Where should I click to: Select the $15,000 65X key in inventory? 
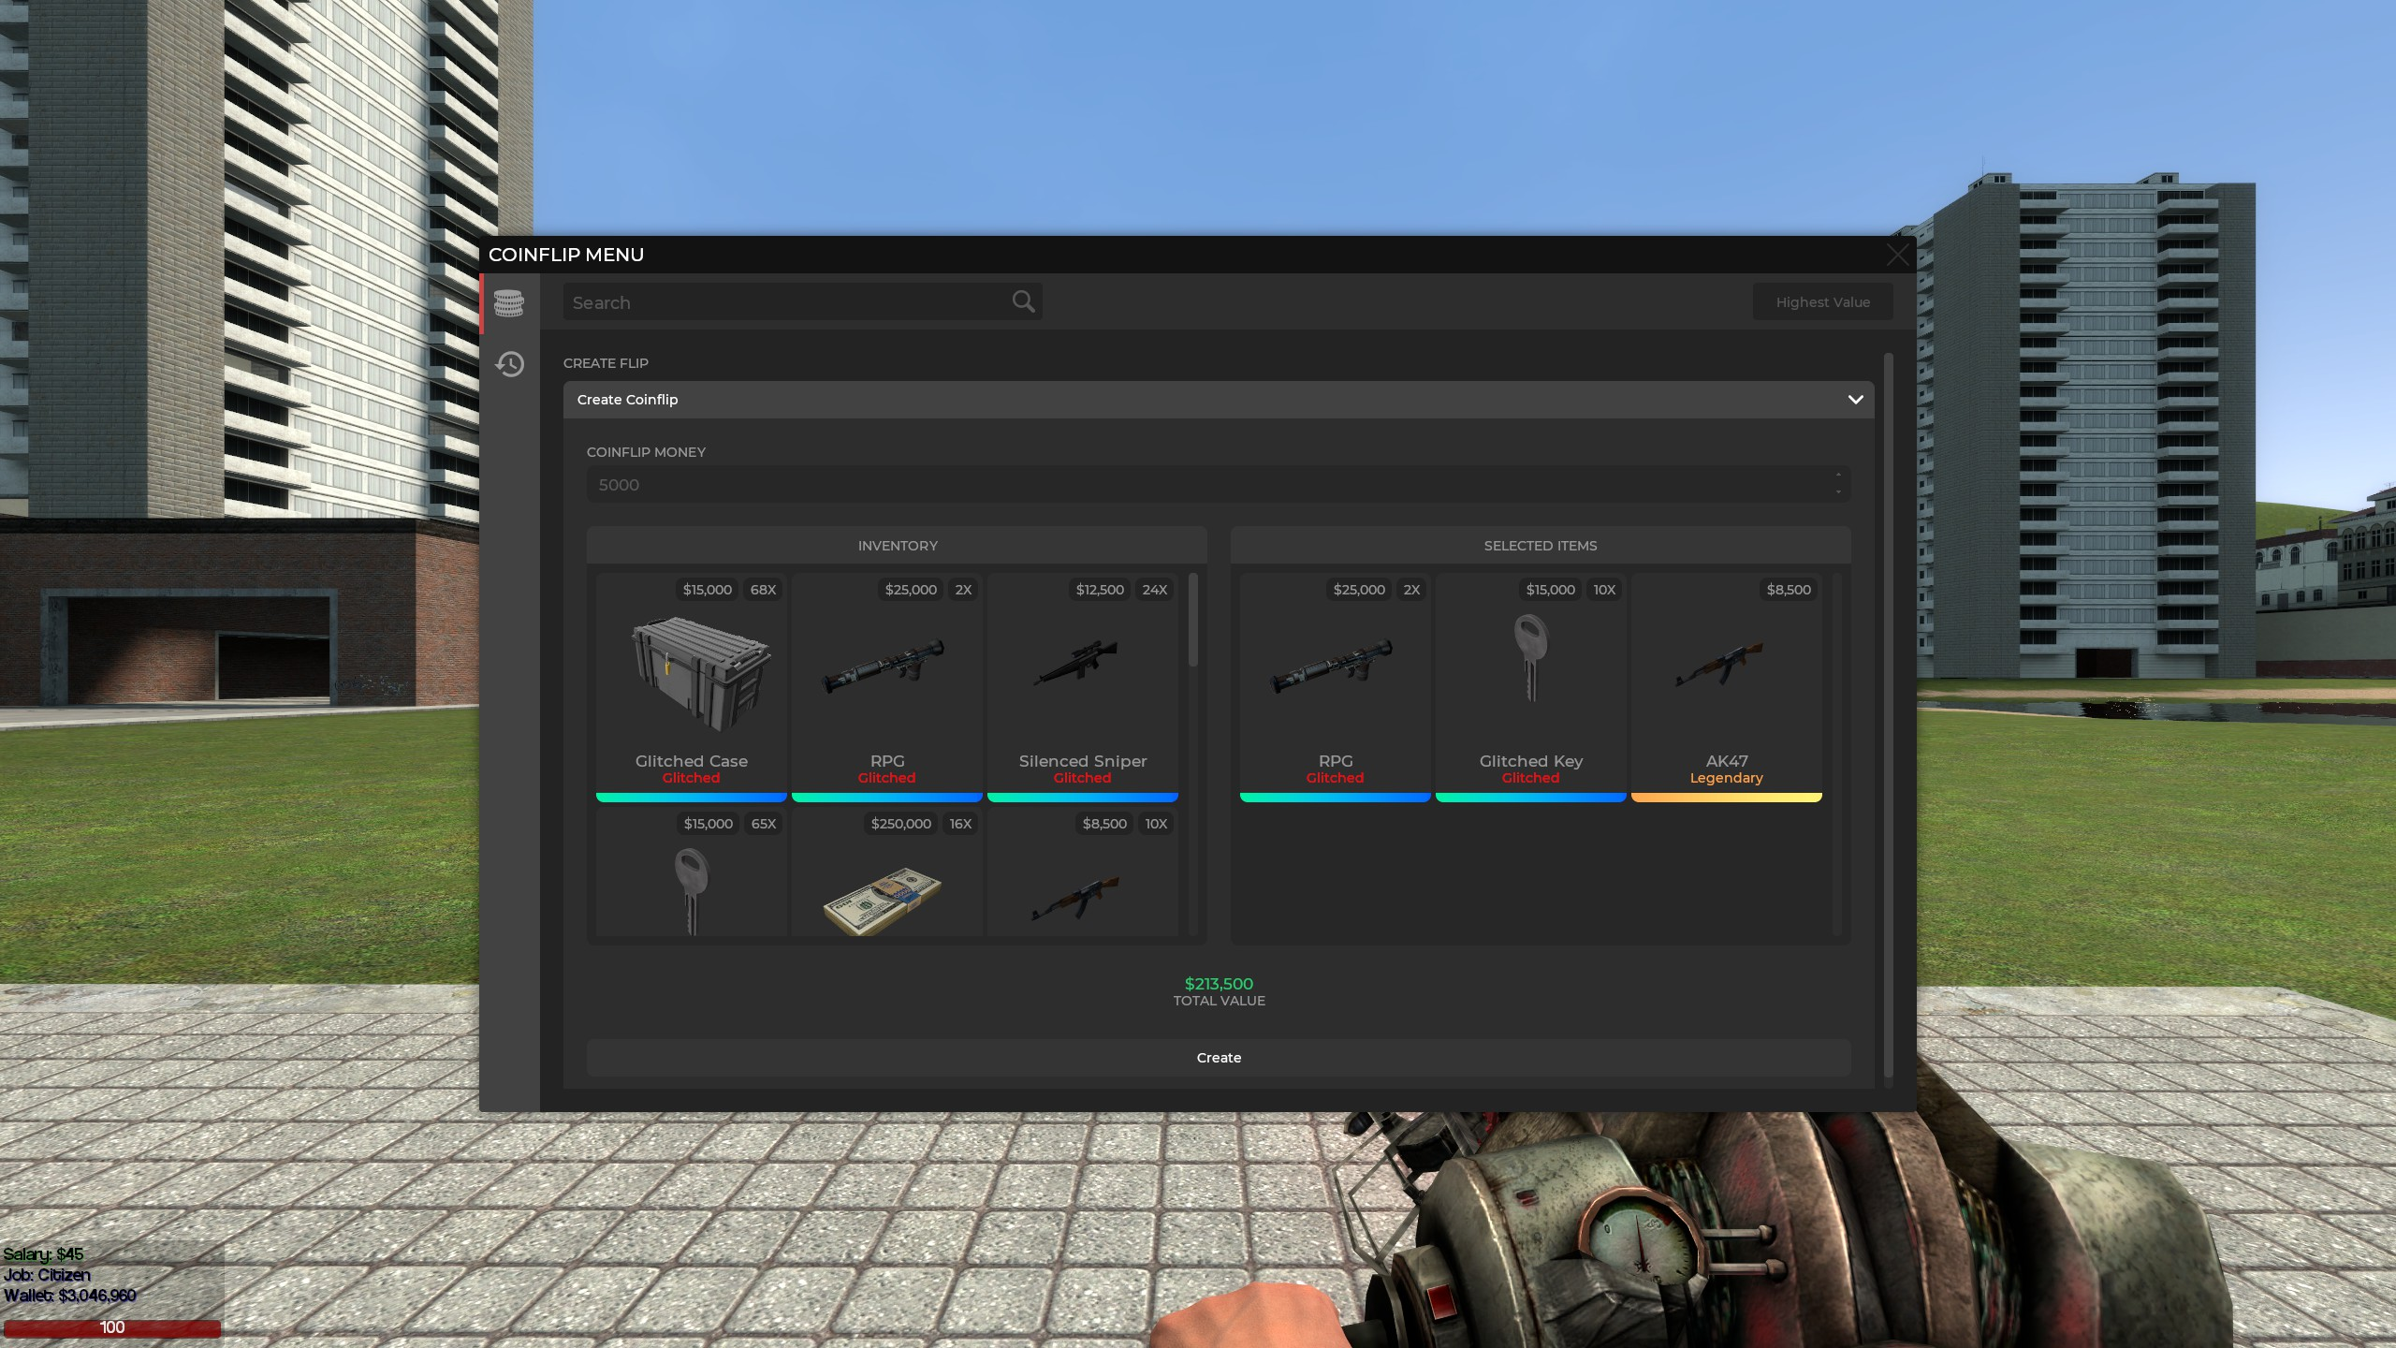pos(692,872)
